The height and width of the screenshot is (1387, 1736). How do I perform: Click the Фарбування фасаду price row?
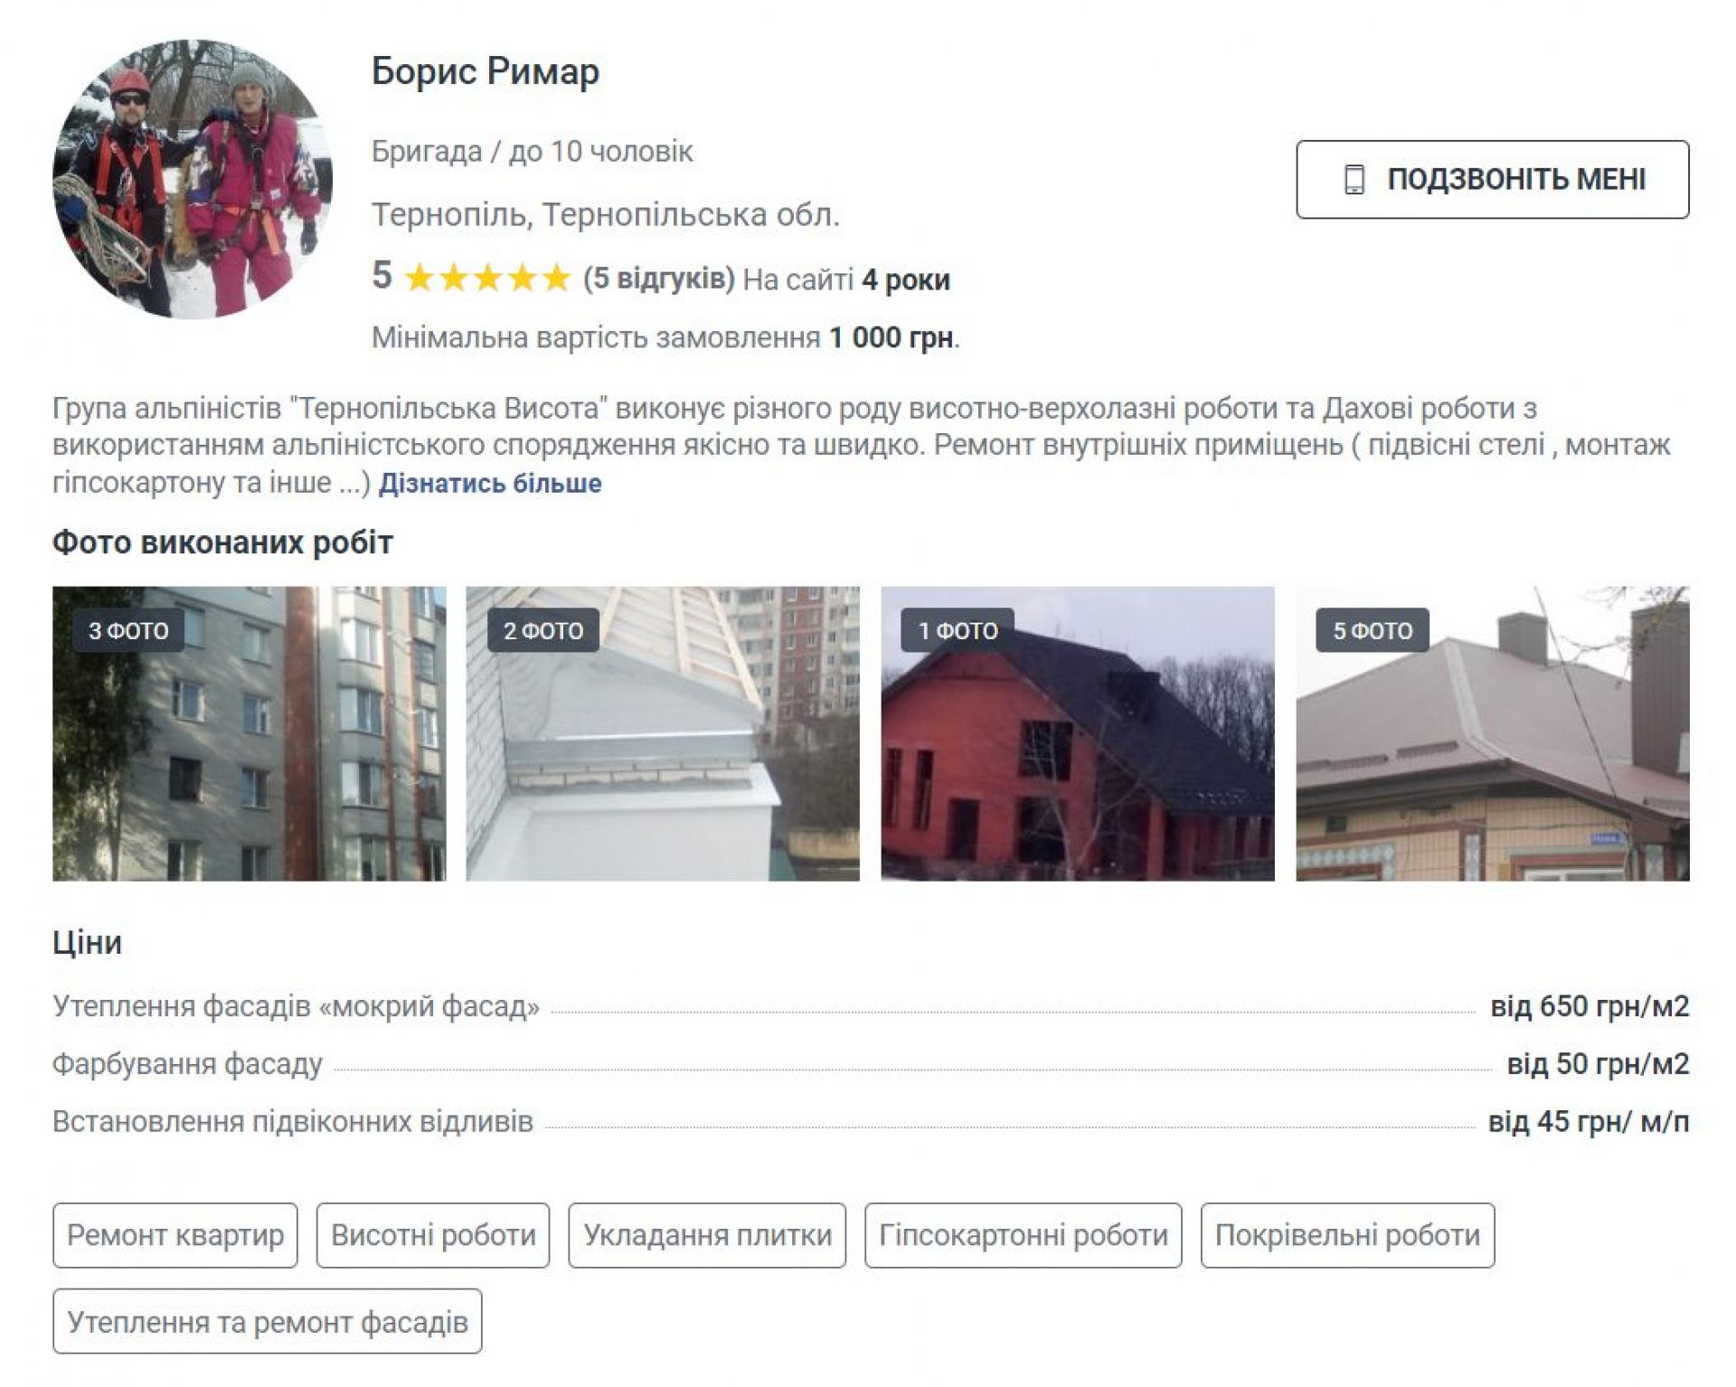pos(871,1064)
